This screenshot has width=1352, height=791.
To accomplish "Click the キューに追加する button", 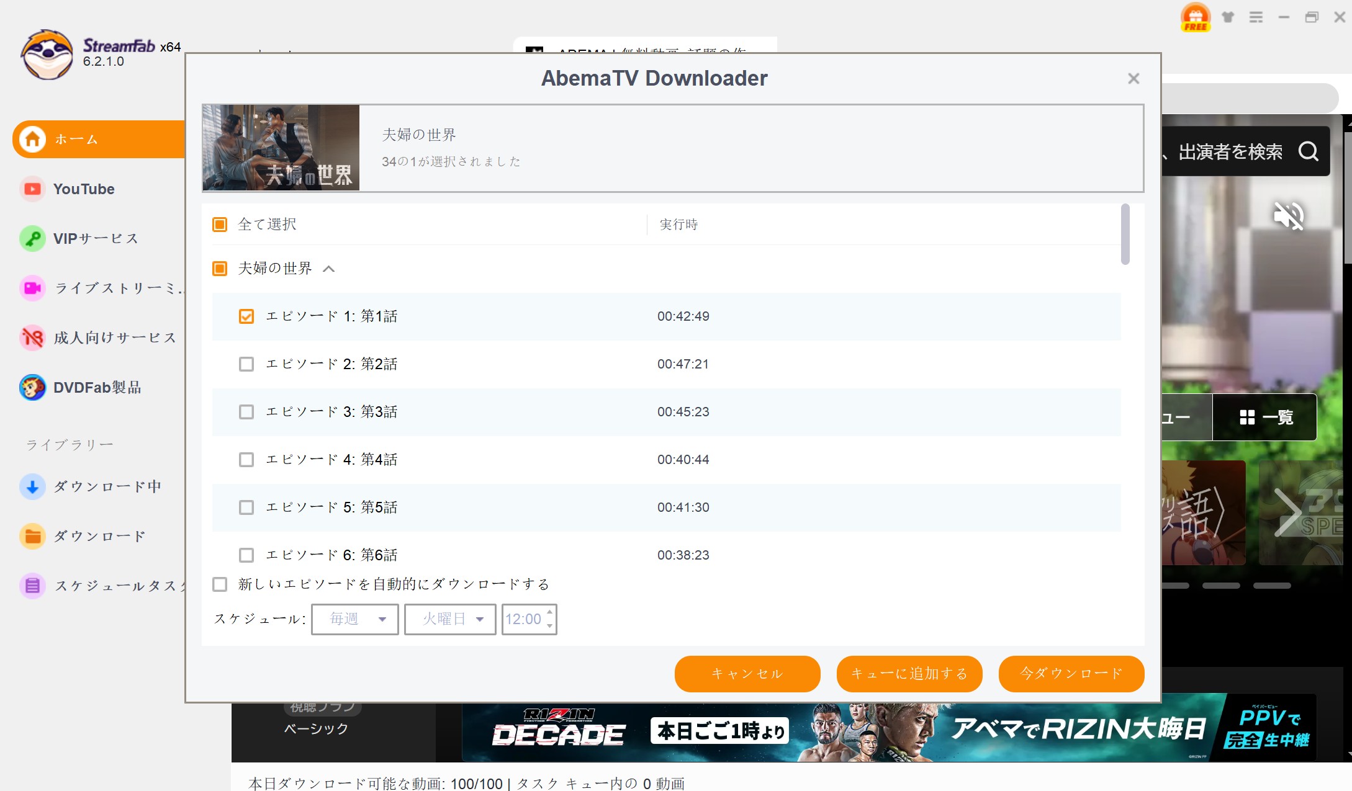I will pos(909,674).
